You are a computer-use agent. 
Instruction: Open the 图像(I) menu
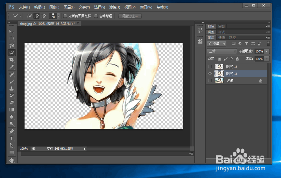click(54, 7)
